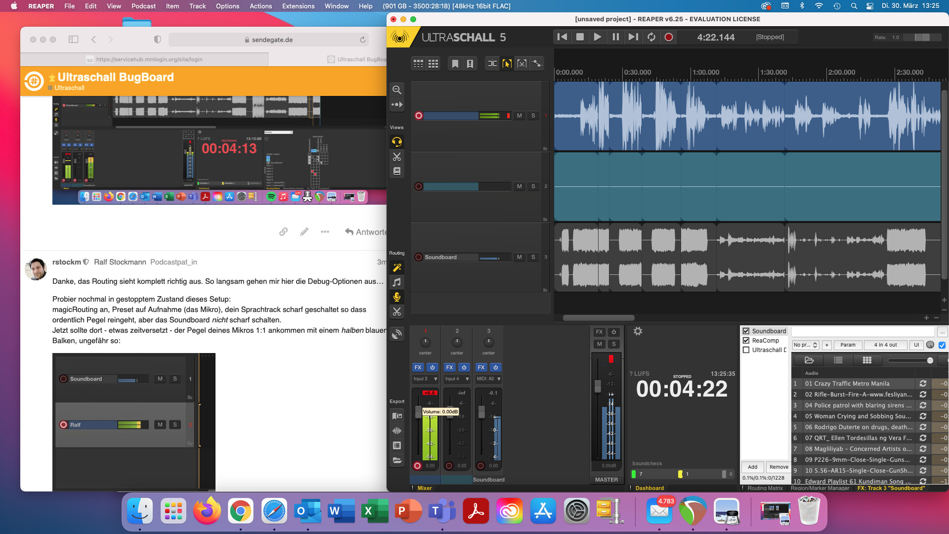Open the Input 3 dropdown on channel 1
The image size is (949, 534).
[x=425, y=379]
